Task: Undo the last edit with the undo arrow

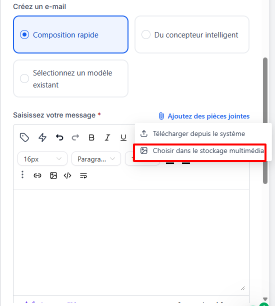Action: click(x=59, y=137)
